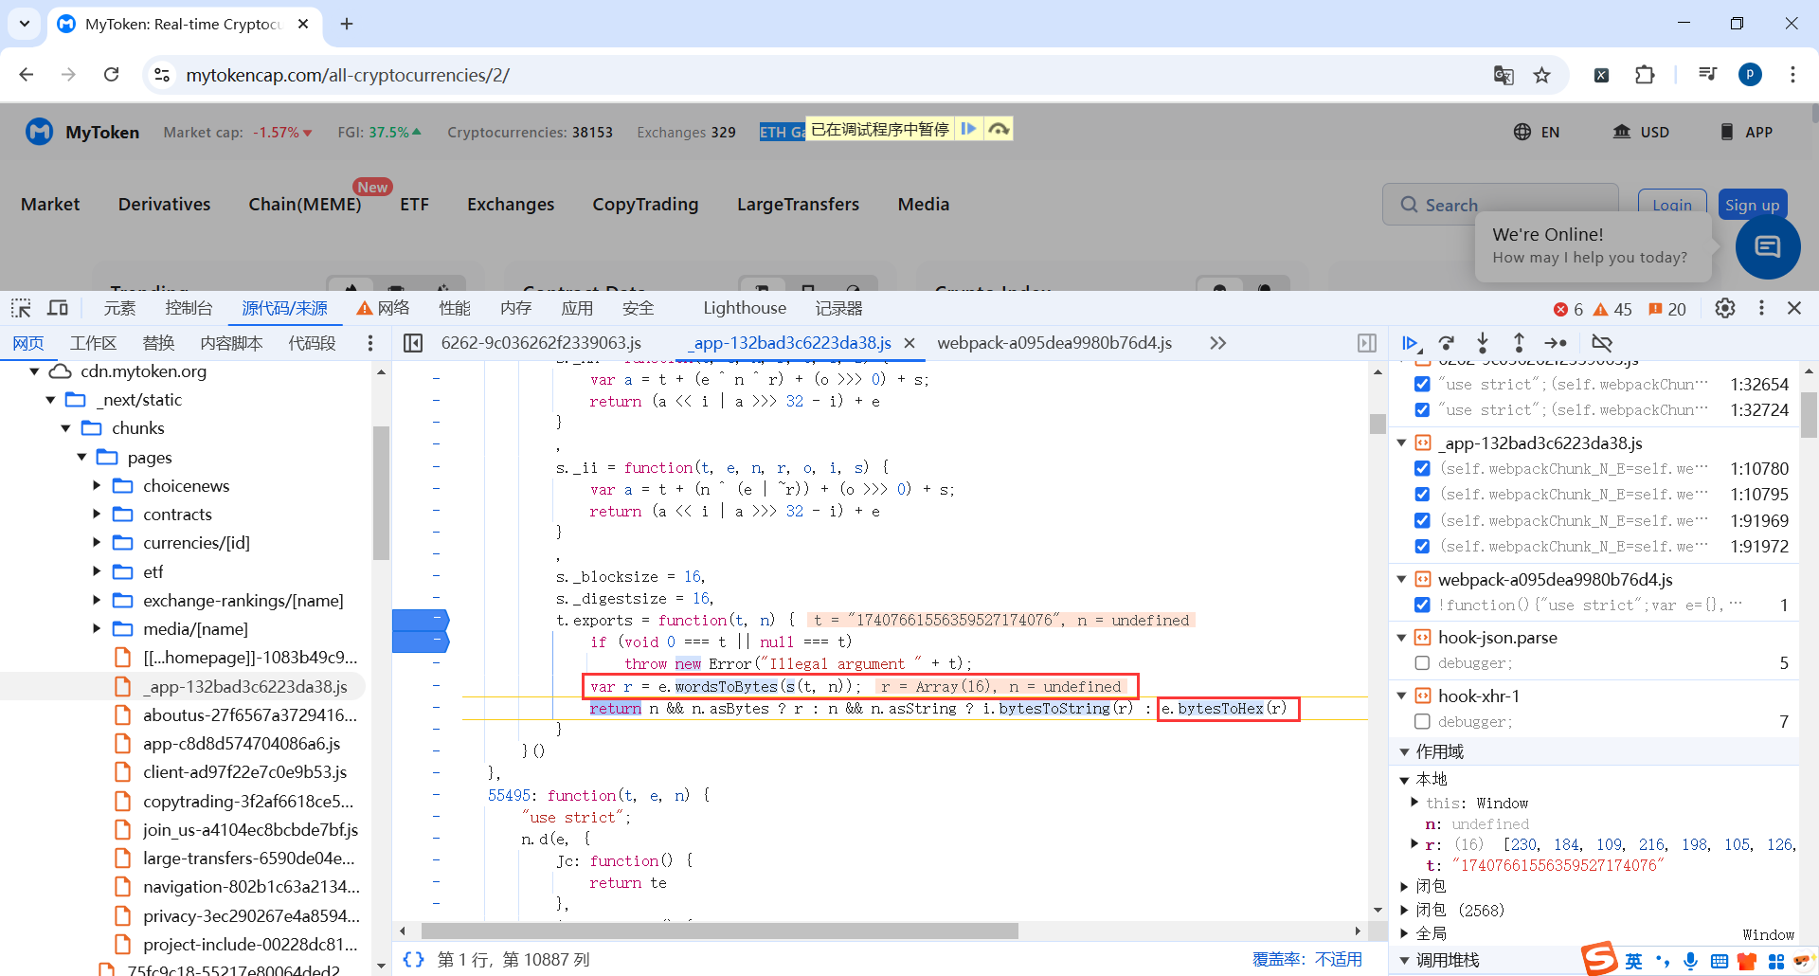Click the Sign up button

[1752, 205]
